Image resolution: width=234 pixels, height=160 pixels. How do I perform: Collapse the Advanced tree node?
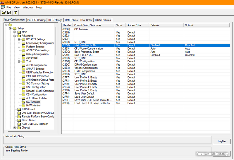tap(15, 36)
